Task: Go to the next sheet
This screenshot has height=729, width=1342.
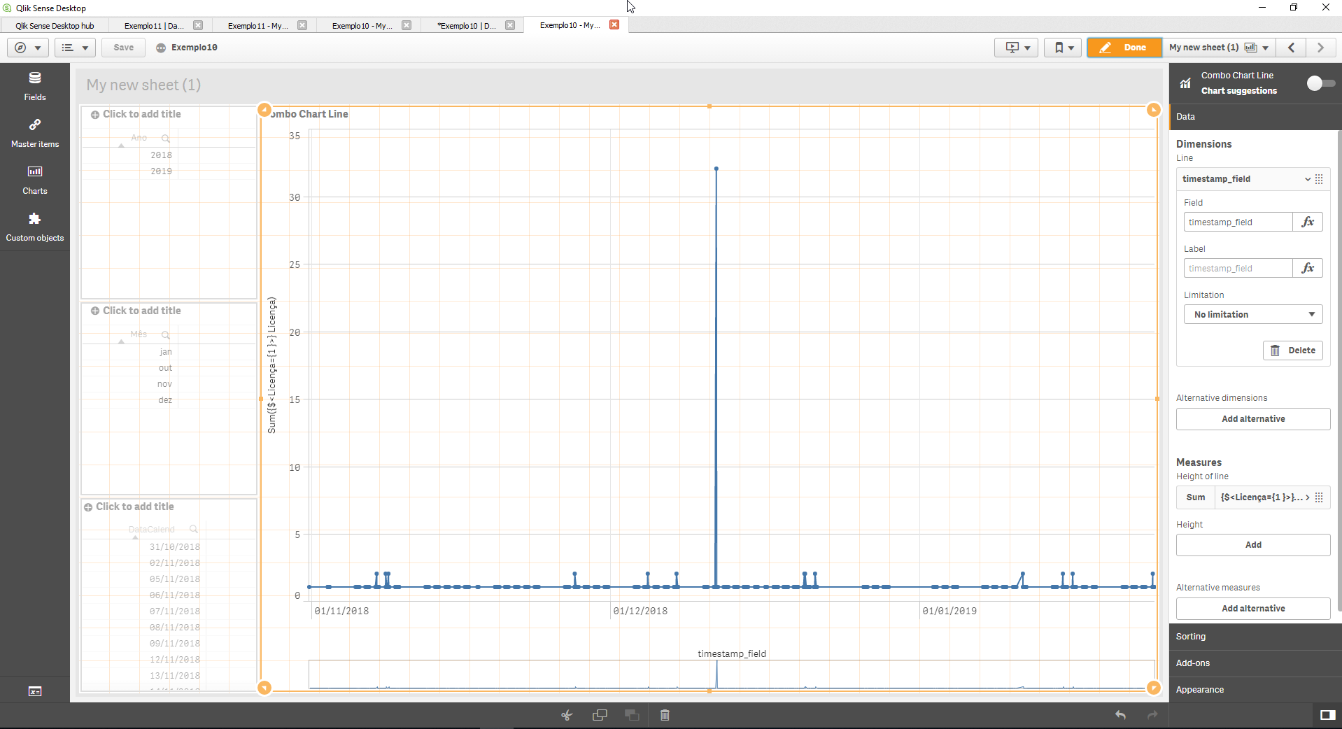Action: click(1320, 48)
